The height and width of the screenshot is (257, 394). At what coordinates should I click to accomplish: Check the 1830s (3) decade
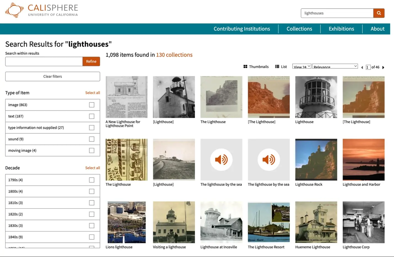tap(92, 225)
